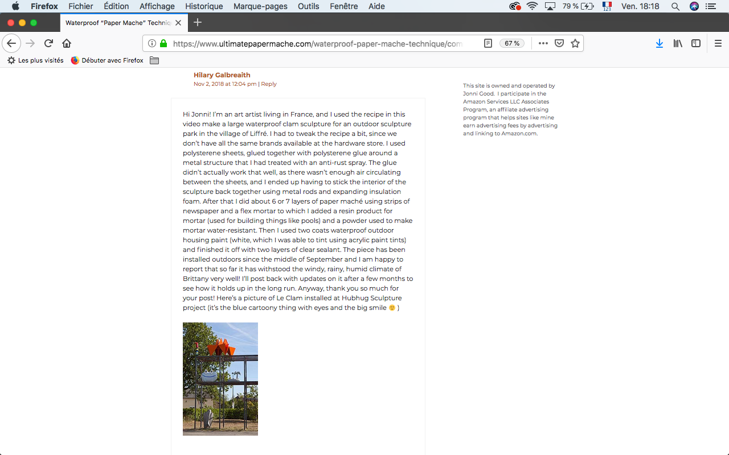The image size is (729, 455).
Task: Open a new tab with plus button
Action: 198,22
